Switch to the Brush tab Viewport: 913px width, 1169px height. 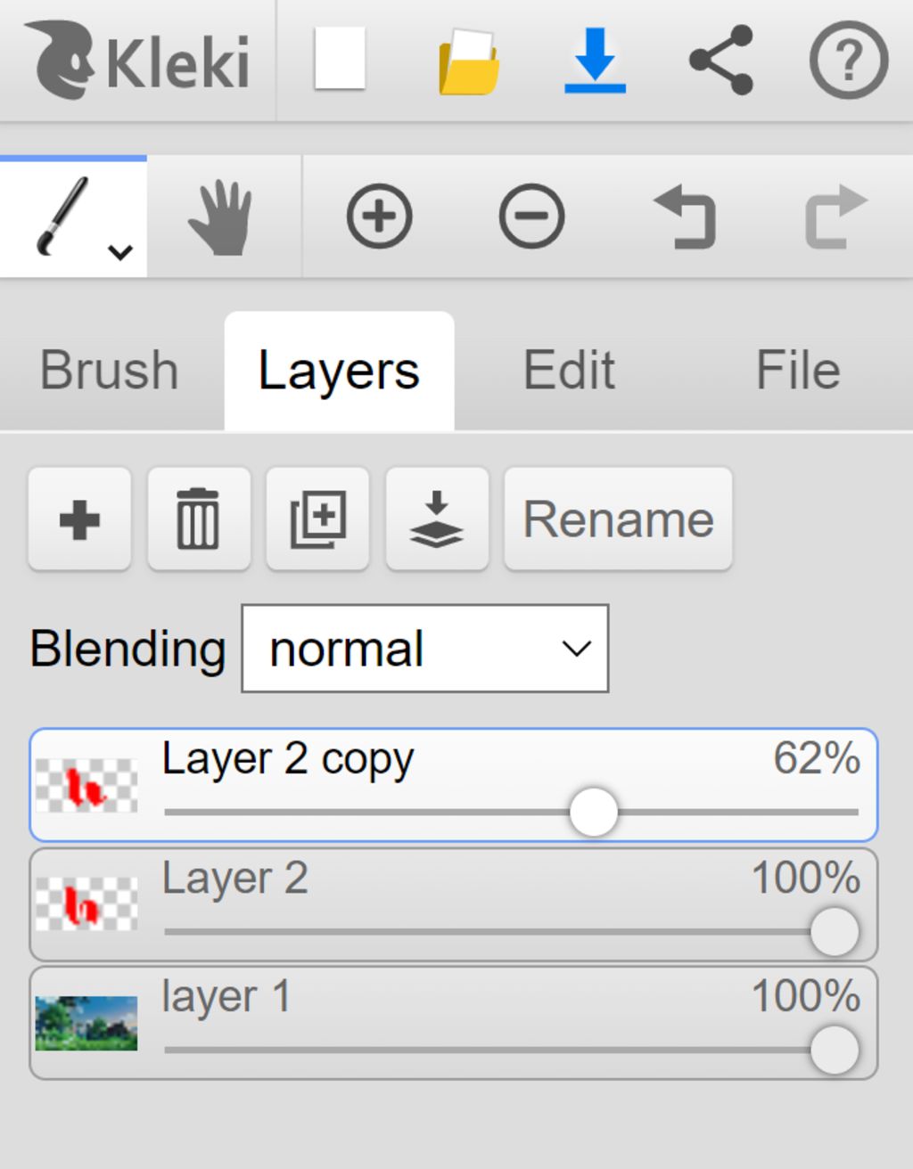click(110, 370)
